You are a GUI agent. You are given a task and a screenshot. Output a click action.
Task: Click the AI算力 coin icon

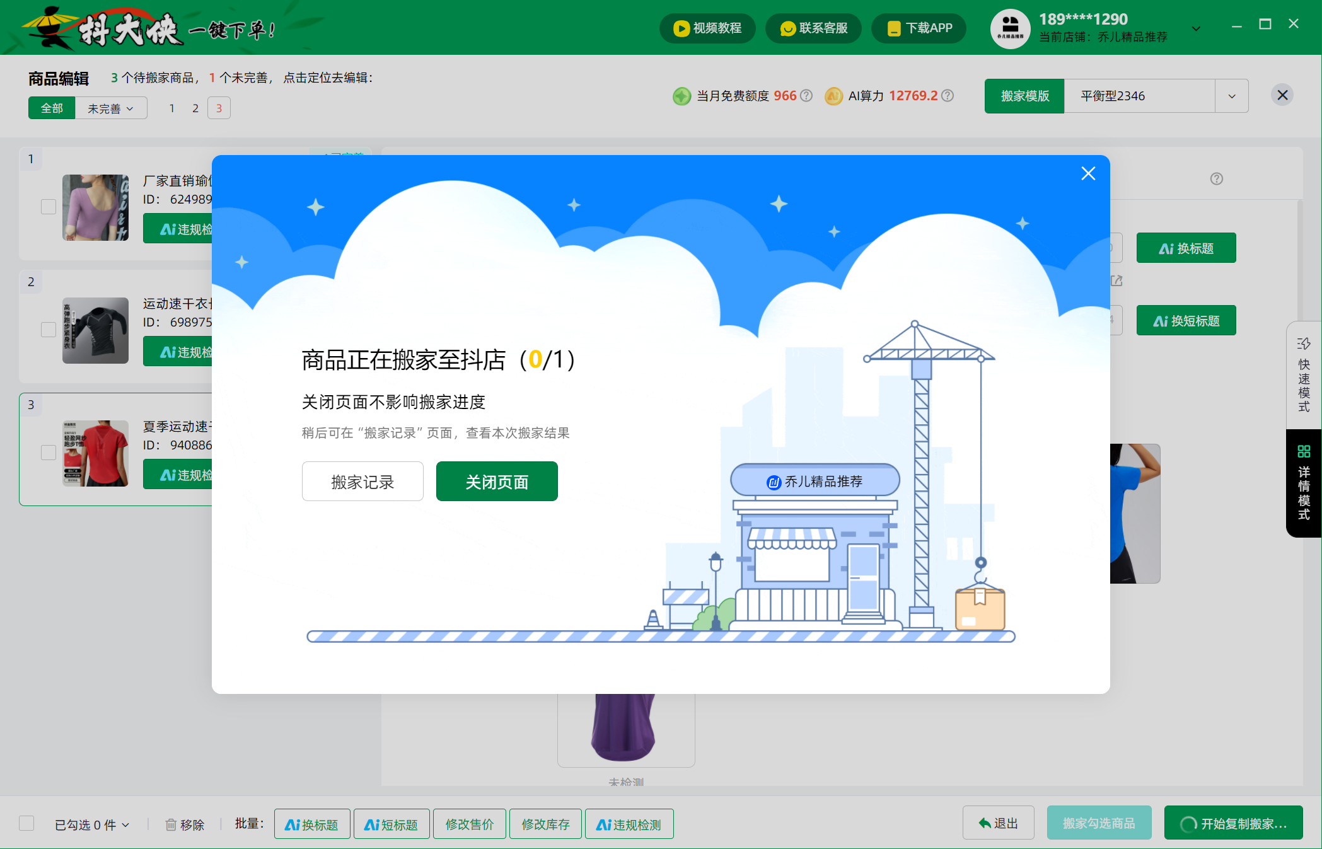point(833,96)
